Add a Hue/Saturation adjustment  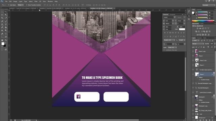[196, 32]
